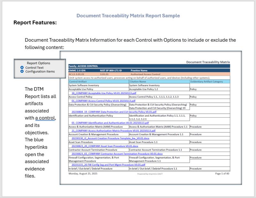Screen dimensions: 256x198
Task: Click the Document Traceability Matrix Report Sample title
Action: (x=128, y=16)
